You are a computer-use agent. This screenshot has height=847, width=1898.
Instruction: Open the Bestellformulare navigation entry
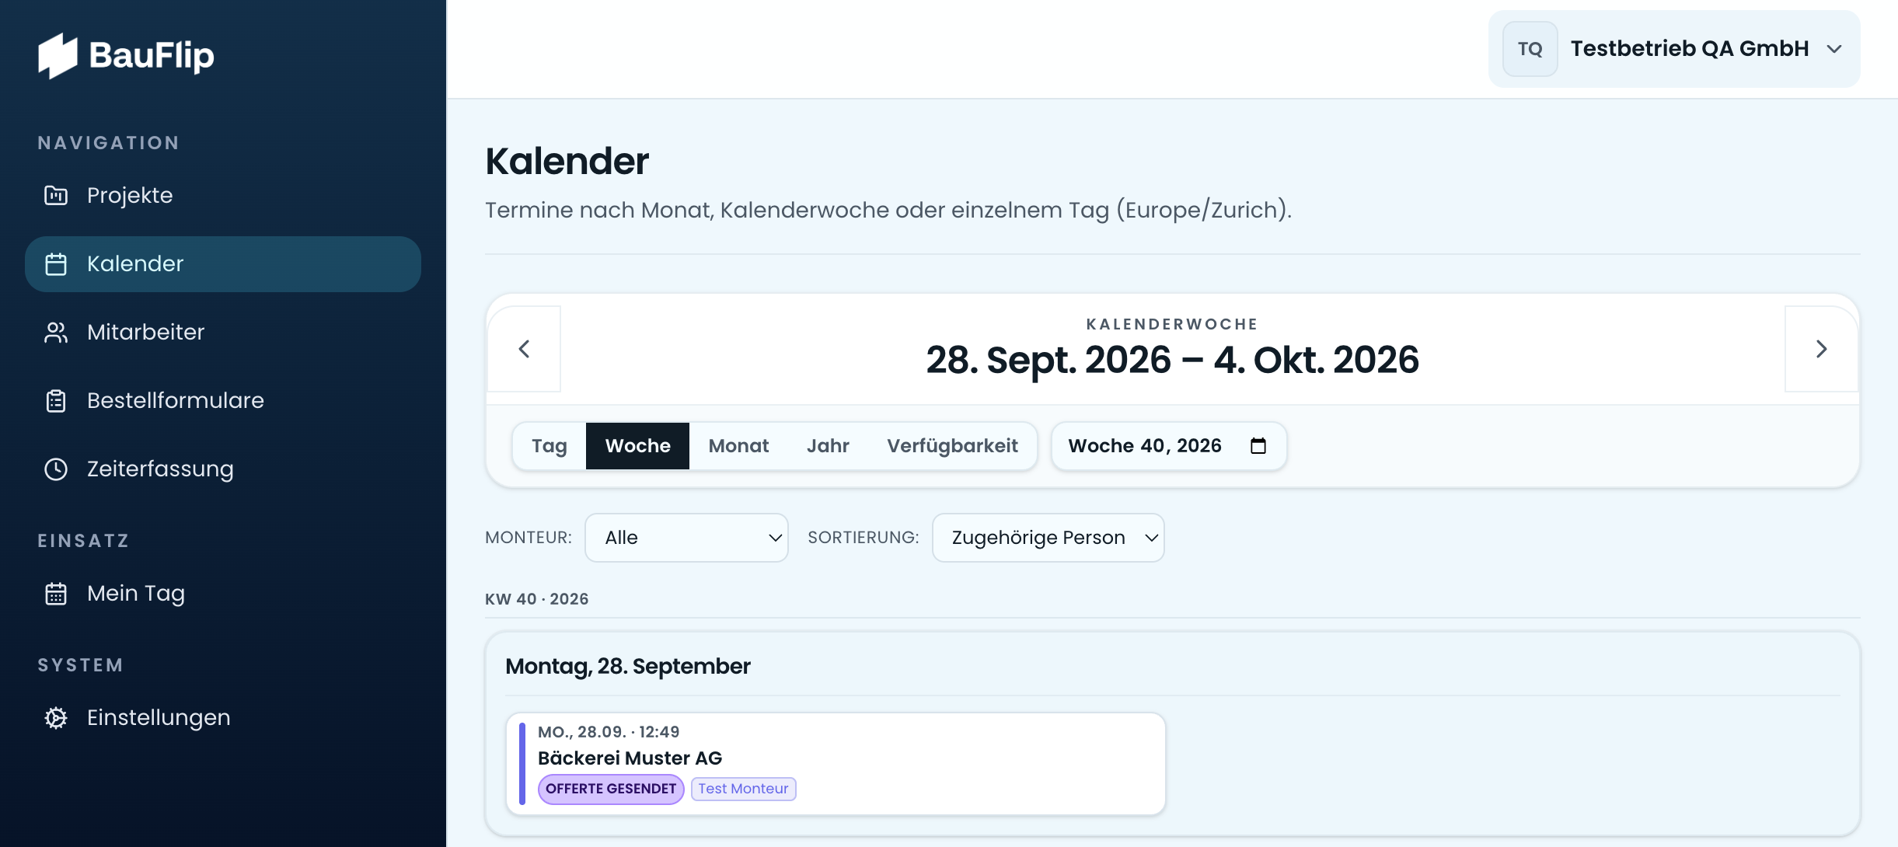[223, 401]
